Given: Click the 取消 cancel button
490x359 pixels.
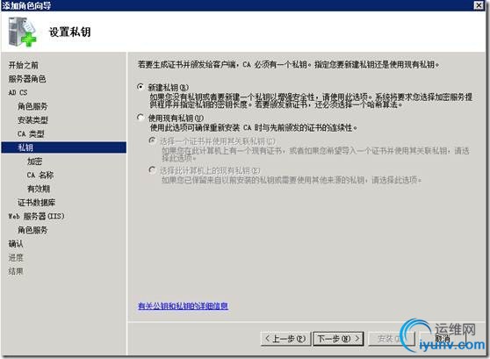Looking at the screenshot, I should [x=443, y=339].
